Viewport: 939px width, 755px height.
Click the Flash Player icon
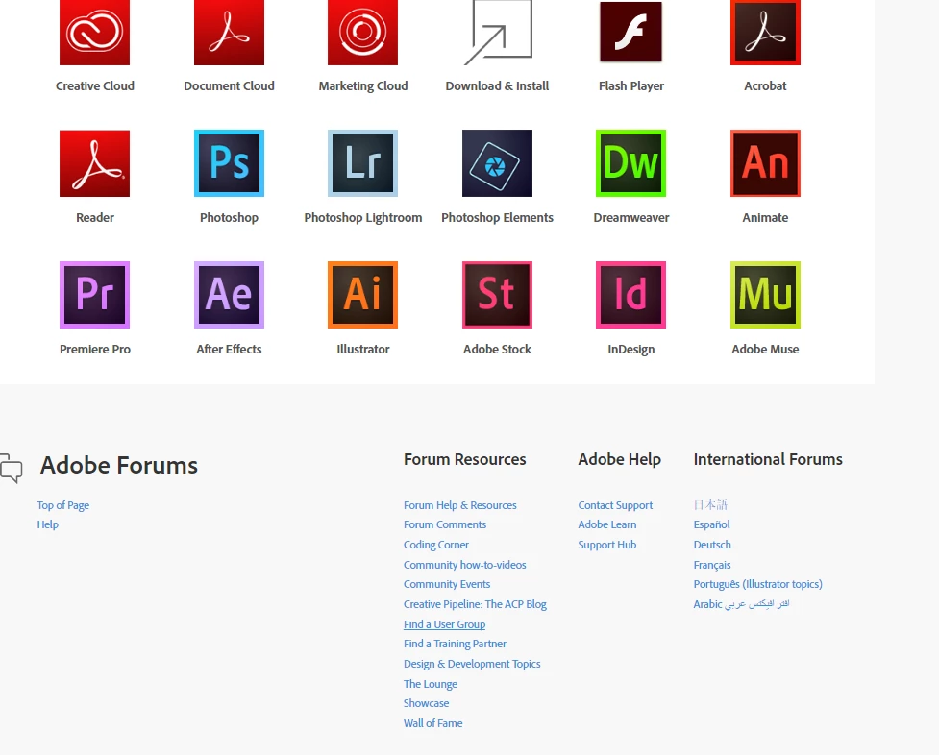click(631, 33)
